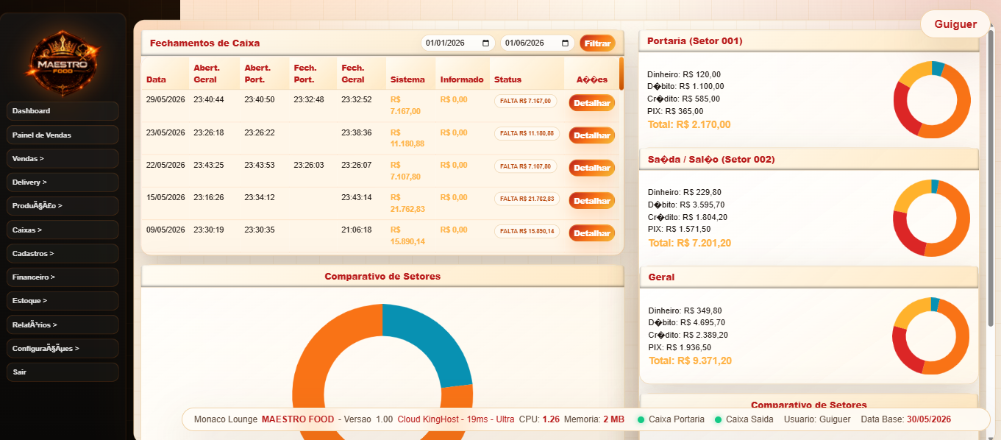Click Sair to log out
The width and height of the screenshot is (1001, 440).
[x=63, y=372]
